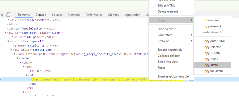Select Copy JS path
The width and height of the screenshot is (239, 96).
pos(212,53)
